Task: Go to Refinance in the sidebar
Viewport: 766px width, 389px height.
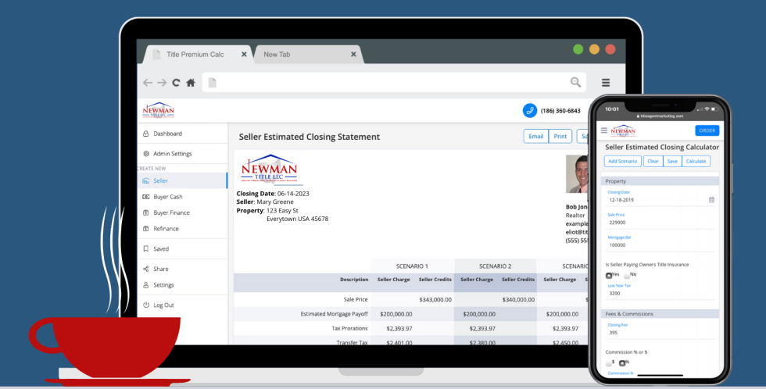Action: tap(166, 229)
